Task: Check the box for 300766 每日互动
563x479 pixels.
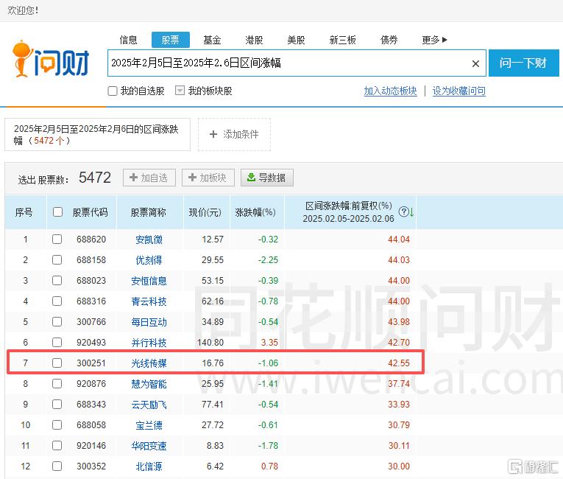Action: [x=57, y=321]
